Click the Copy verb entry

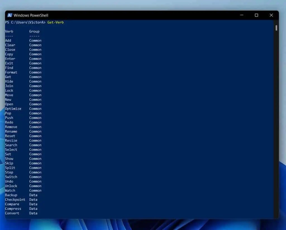[9, 54]
